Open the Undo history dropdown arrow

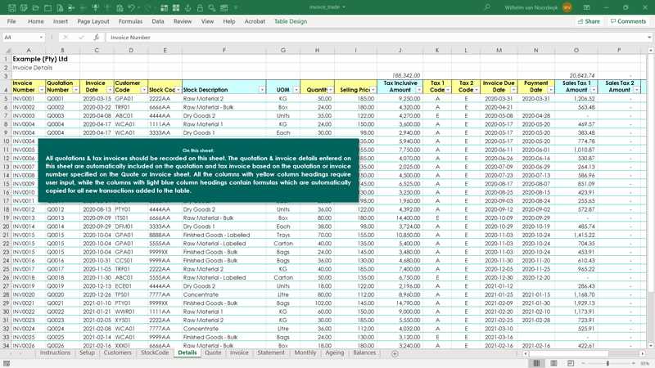tap(139, 8)
